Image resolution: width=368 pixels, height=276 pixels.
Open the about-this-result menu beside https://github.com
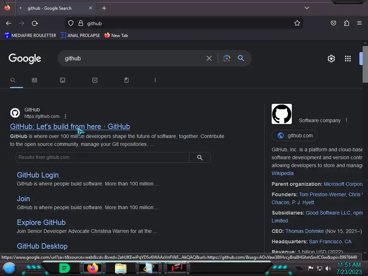point(65,116)
